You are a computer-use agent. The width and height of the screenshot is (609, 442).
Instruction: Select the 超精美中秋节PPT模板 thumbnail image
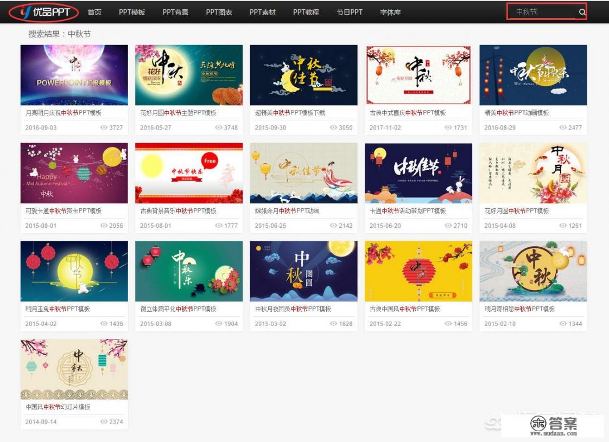(x=303, y=75)
